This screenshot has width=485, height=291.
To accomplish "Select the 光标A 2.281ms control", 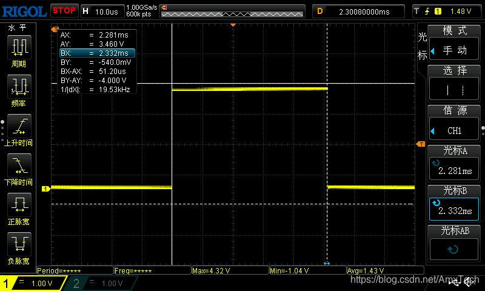I will click(453, 169).
